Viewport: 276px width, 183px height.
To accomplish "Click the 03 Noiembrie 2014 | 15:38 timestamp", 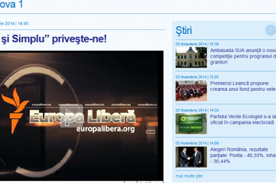I will (x=197, y=44).
